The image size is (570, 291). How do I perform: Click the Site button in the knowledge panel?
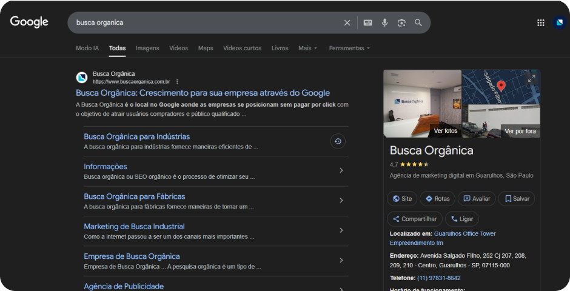(402, 199)
